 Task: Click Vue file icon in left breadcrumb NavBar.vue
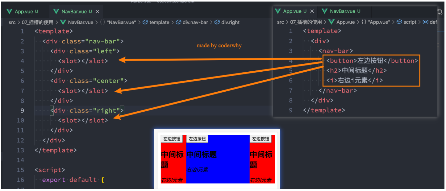click(63, 22)
